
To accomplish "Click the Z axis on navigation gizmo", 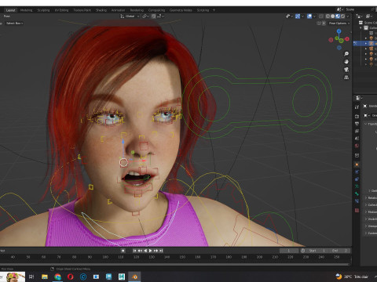I will click(x=339, y=31).
